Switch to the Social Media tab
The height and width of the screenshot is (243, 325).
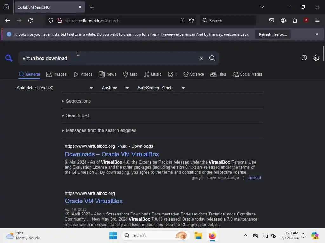click(247, 74)
